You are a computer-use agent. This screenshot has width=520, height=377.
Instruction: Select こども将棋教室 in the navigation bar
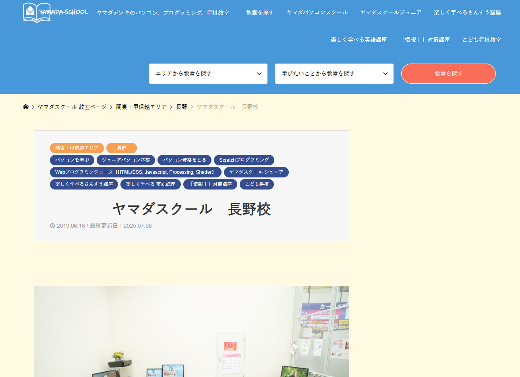click(482, 40)
